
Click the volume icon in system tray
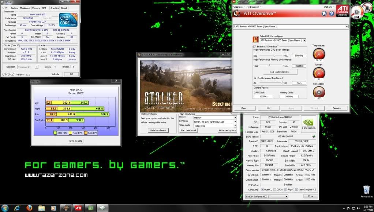tap(359, 208)
